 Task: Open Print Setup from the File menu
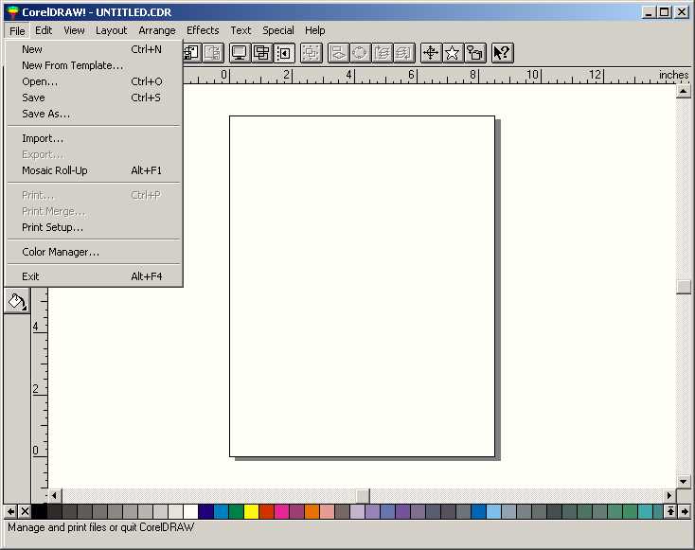coord(52,227)
